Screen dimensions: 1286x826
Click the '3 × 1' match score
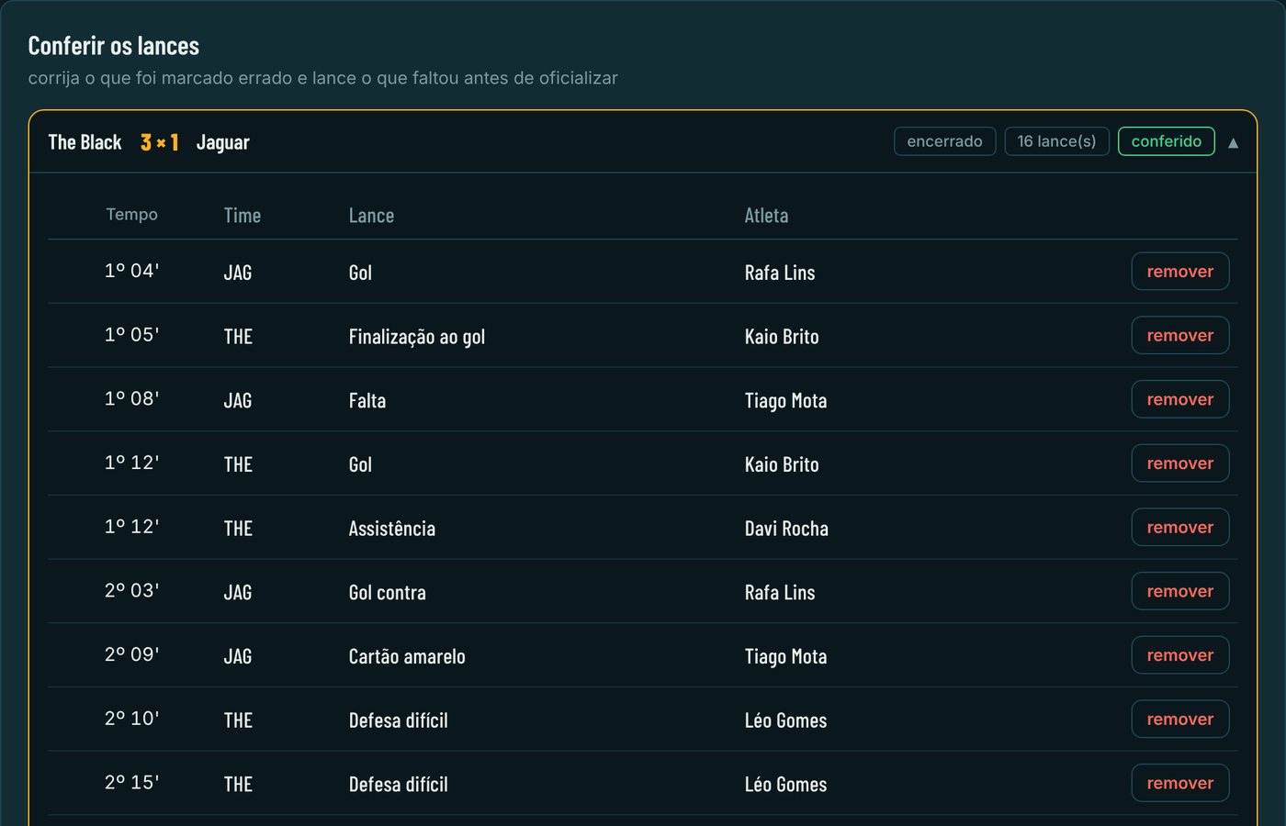pyautogui.click(x=160, y=142)
